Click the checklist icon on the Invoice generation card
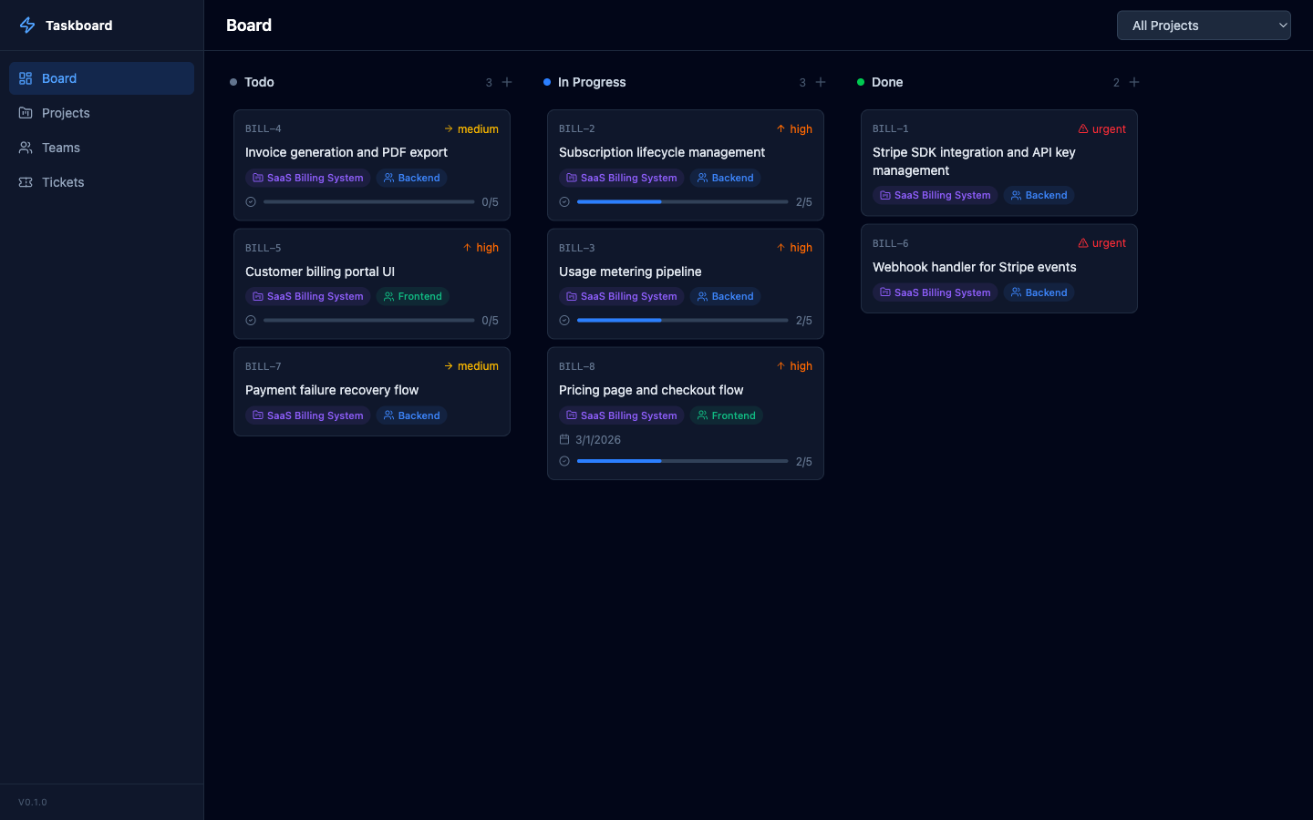Image resolution: width=1313 pixels, height=820 pixels. pyautogui.click(x=251, y=201)
